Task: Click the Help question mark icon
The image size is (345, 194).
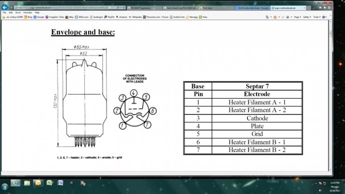Action: pos(324,17)
